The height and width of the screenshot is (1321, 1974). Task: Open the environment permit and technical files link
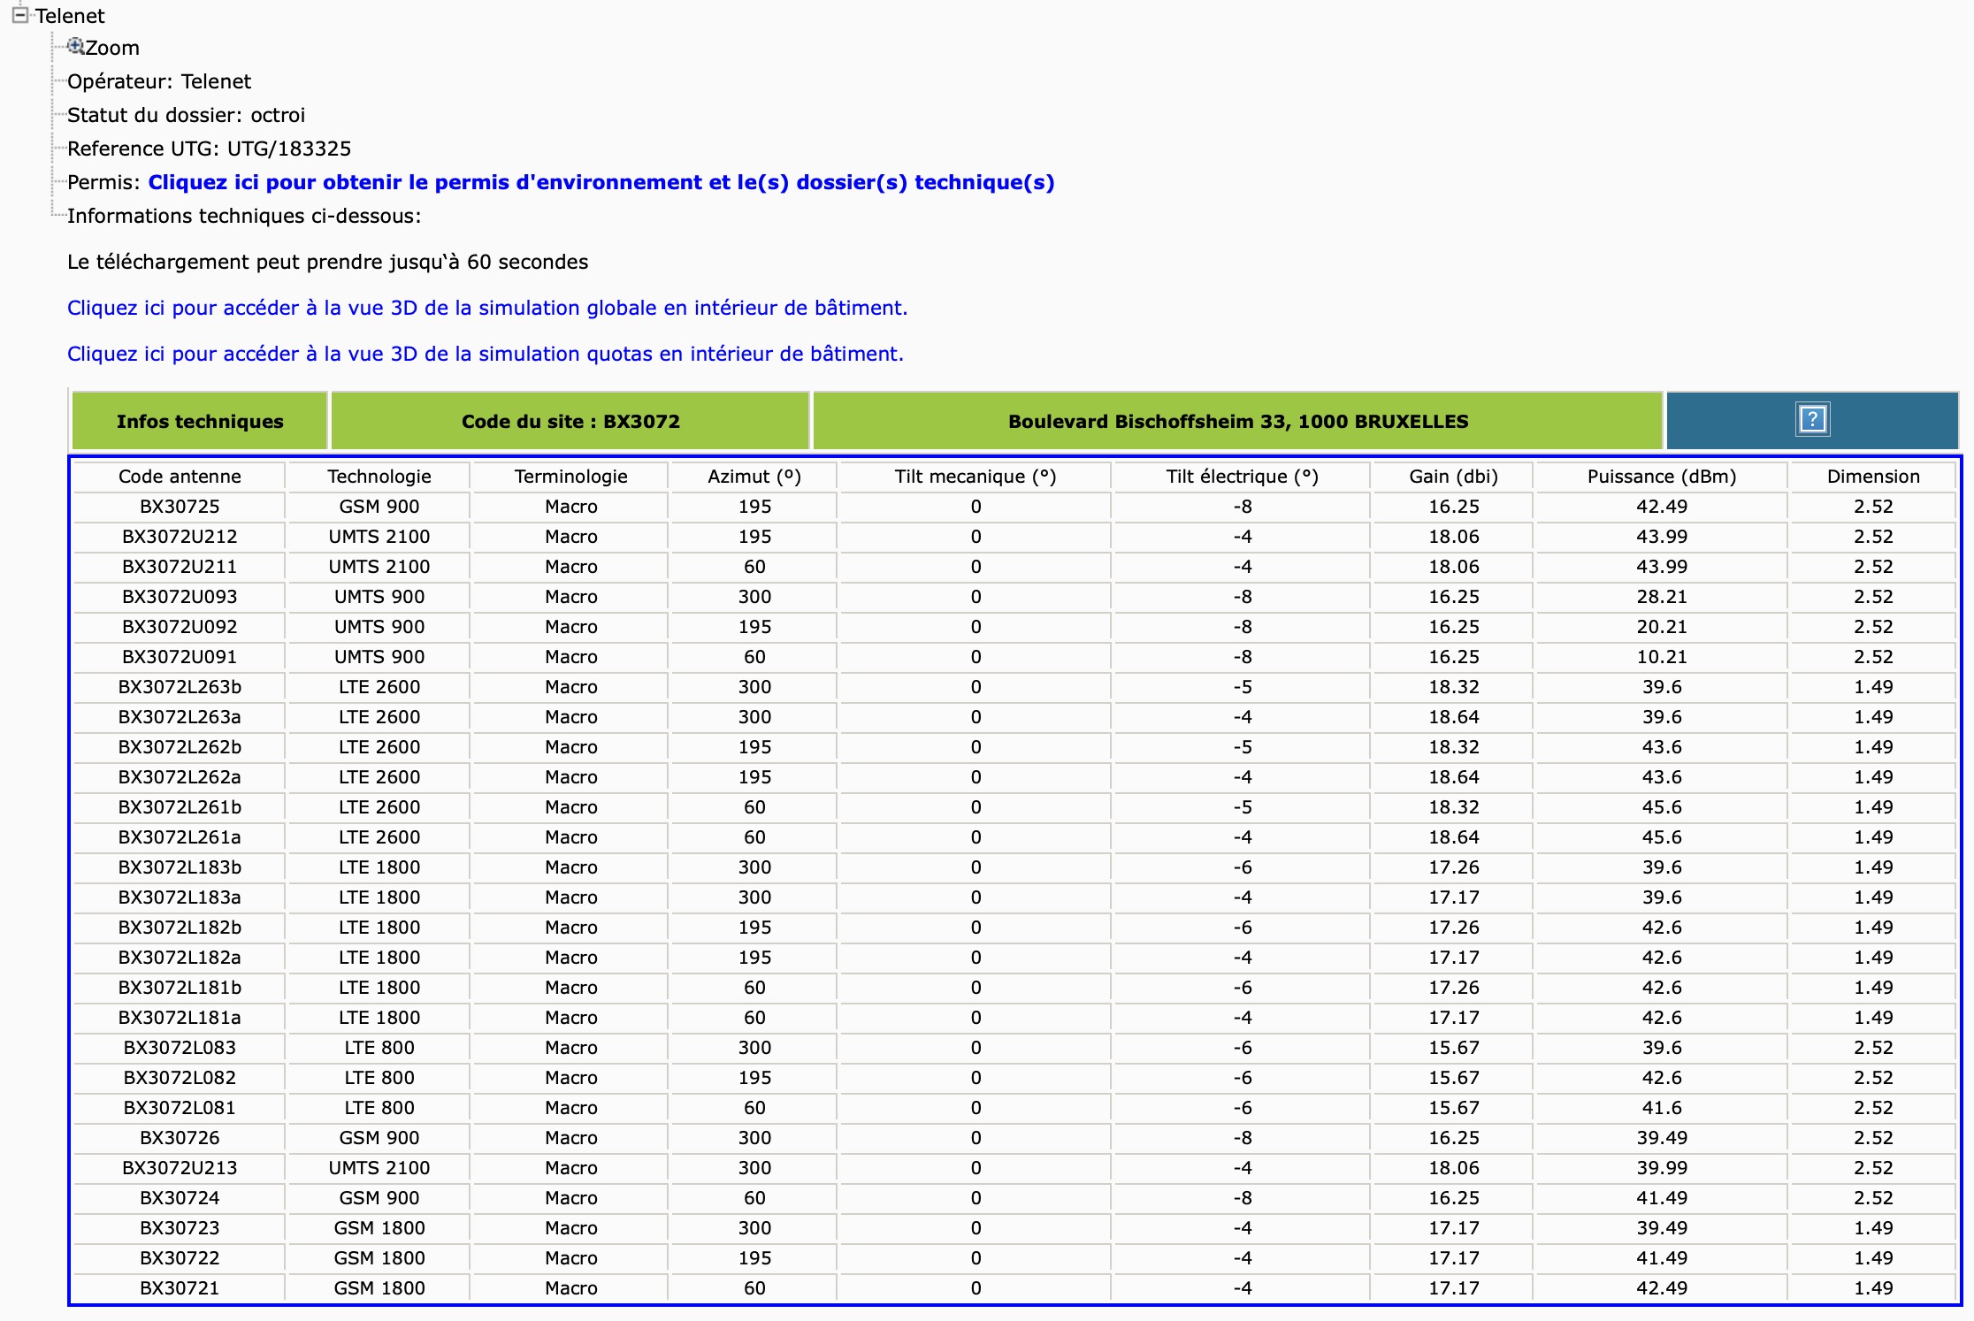coord(601,182)
